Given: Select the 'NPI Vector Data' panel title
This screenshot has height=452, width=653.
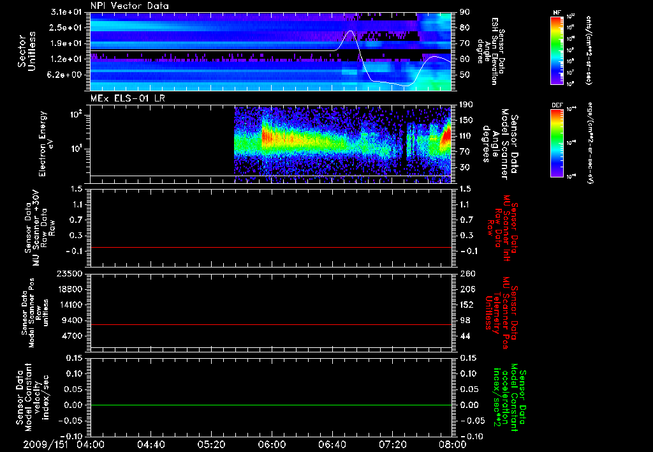Looking at the screenshot, I should click(x=129, y=6).
